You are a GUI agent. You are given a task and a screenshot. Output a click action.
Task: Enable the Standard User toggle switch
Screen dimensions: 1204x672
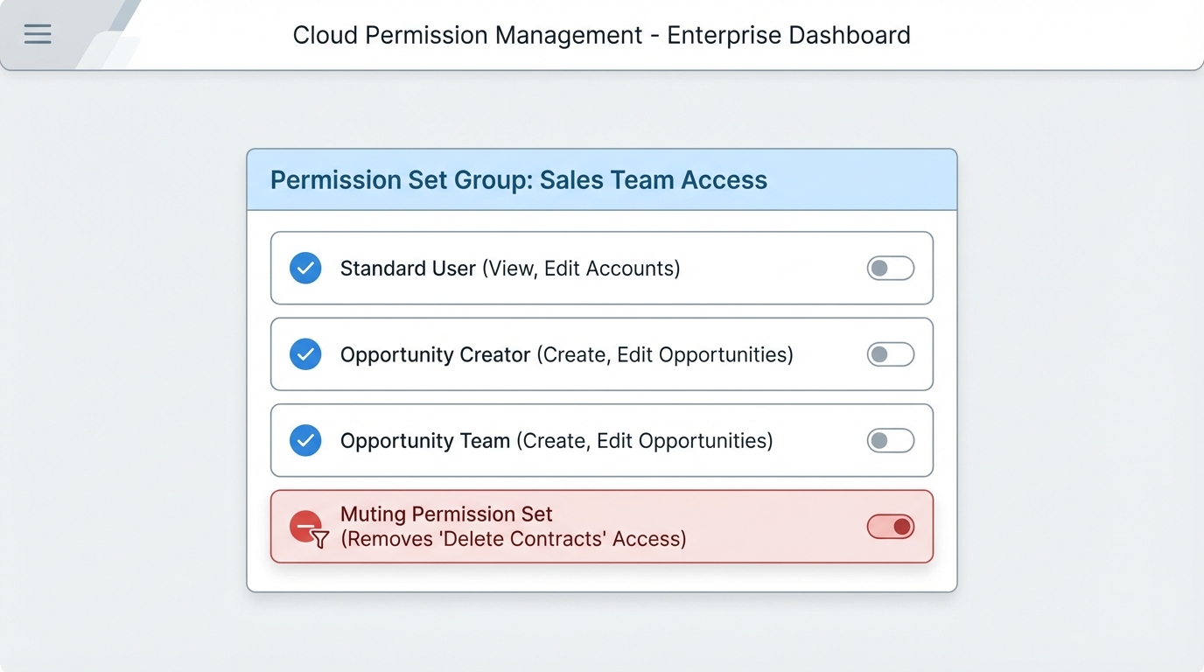coord(890,268)
